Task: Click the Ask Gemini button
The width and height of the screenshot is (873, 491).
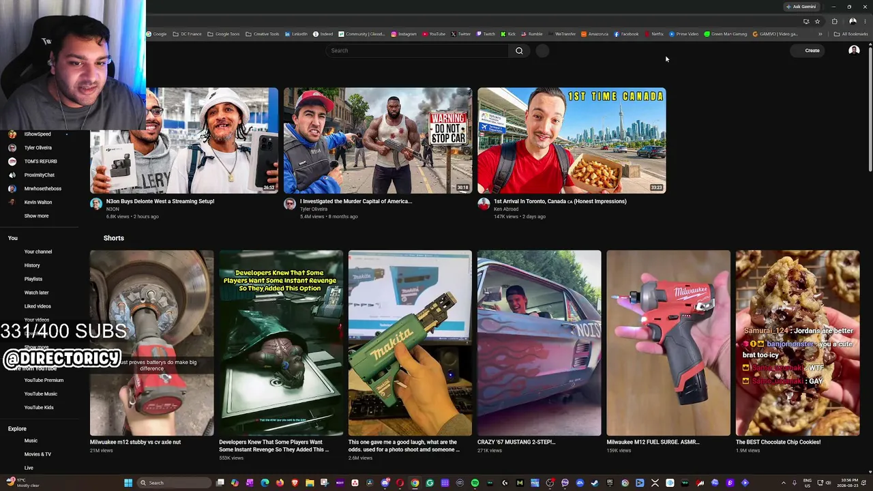Action: click(x=801, y=7)
